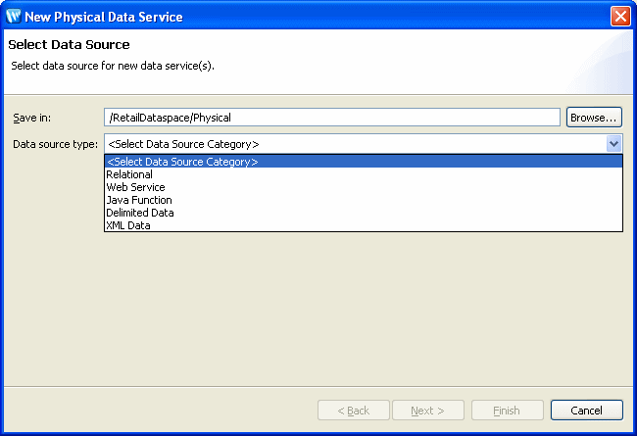Select the Web Service option
The height and width of the screenshot is (436, 637).
pos(135,187)
